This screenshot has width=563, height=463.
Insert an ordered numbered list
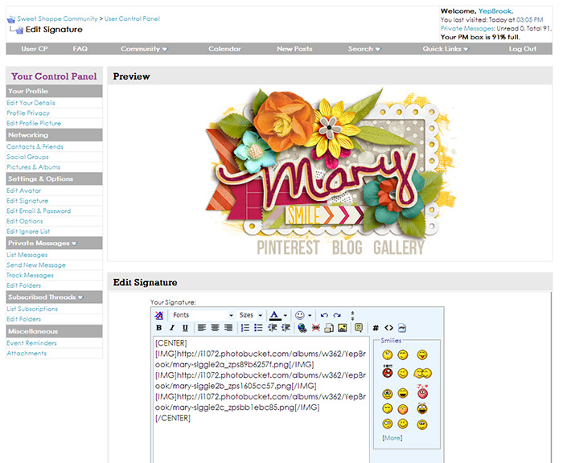(245, 328)
